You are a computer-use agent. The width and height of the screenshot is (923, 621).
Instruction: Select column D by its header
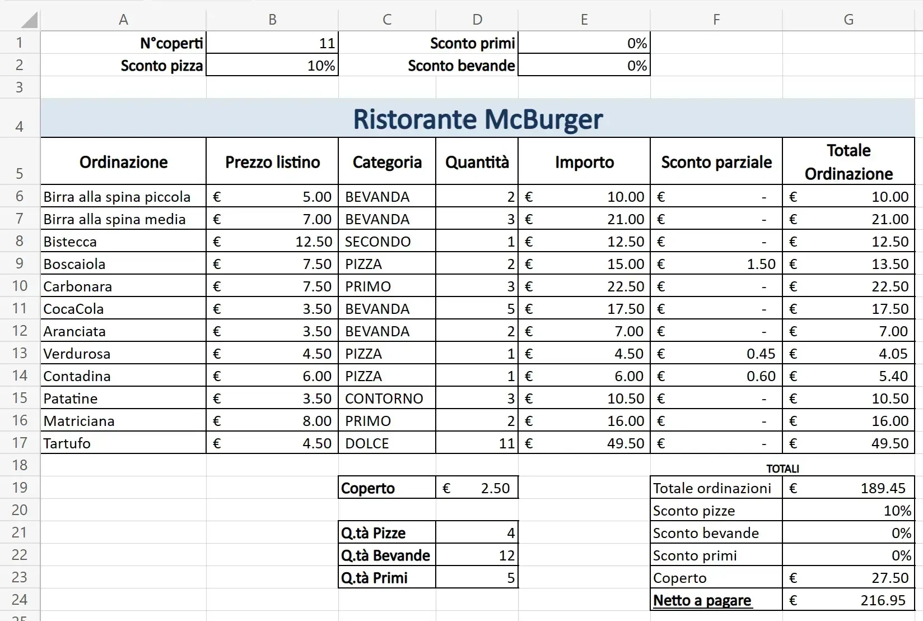(x=477, y=20)
